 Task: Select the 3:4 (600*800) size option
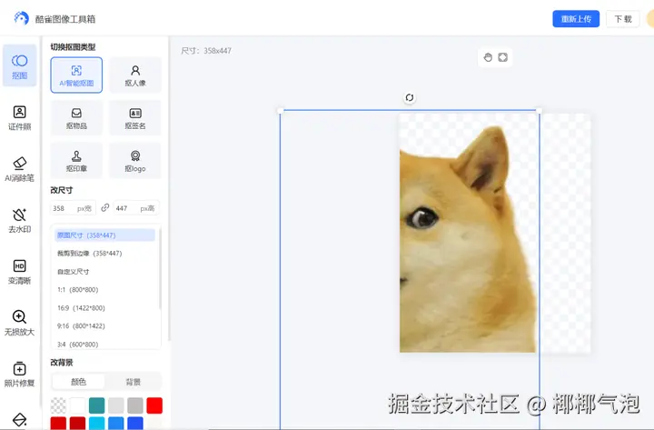104,345
